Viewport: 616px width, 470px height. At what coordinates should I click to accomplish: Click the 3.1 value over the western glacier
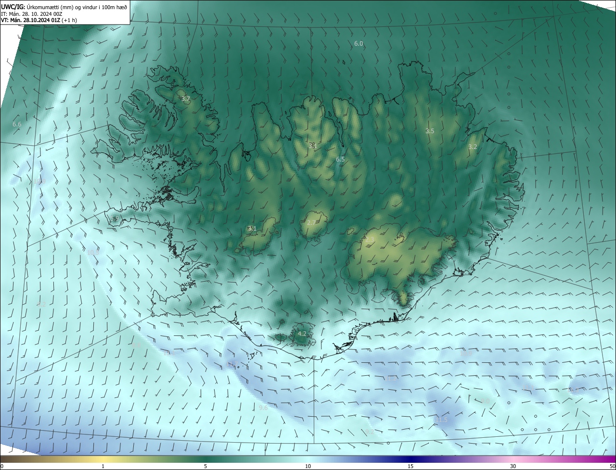tap(252, 229)
